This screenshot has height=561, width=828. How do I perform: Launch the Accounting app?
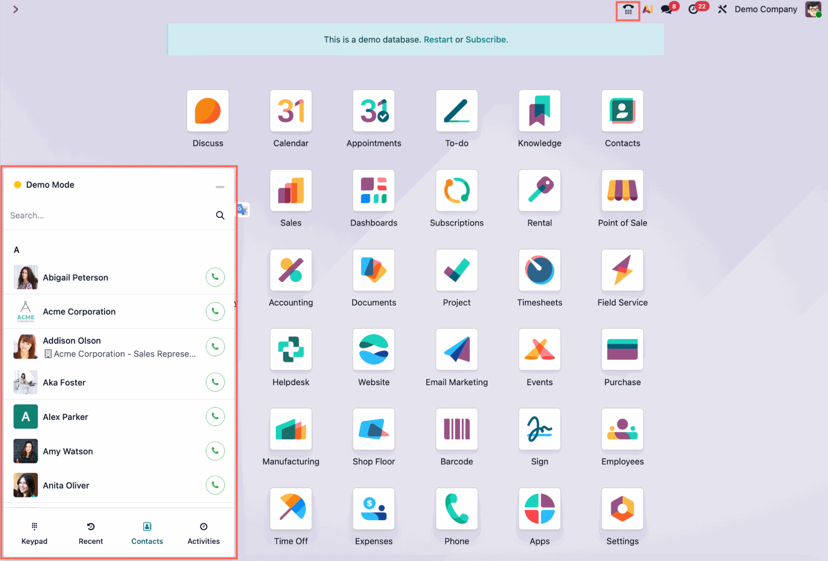coord(291,271)
